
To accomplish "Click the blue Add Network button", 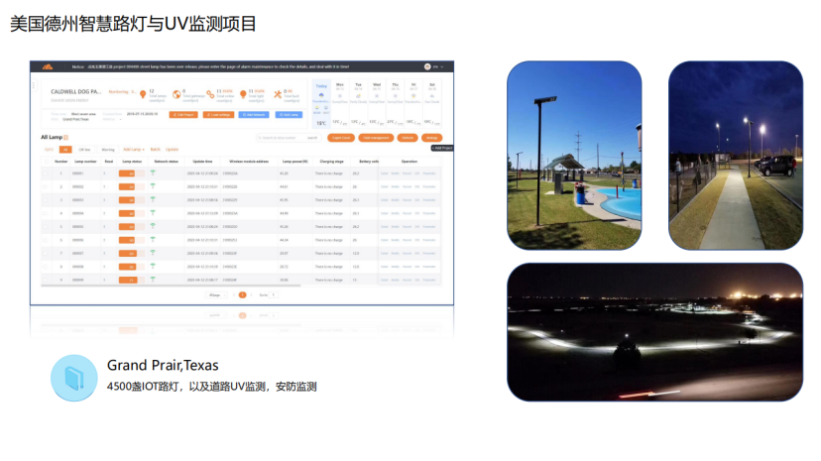I will (x=254, y=115).
